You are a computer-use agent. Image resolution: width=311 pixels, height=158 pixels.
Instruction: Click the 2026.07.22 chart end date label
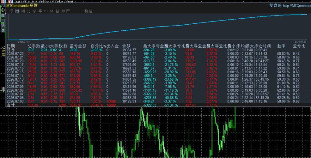(300, 42)
